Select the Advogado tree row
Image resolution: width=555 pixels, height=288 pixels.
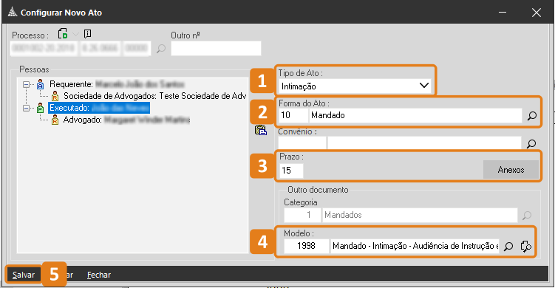point(126,120)
